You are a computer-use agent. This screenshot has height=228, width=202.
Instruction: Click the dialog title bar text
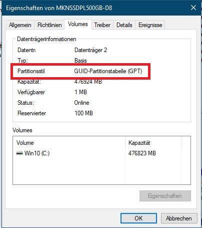pyautogui.click(x=59, y=8)
